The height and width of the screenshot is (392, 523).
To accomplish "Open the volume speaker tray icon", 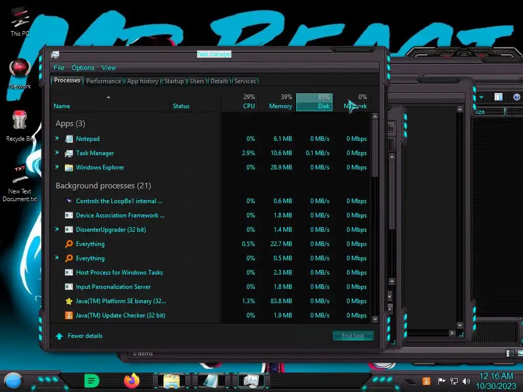I will (x=466, y=381).
